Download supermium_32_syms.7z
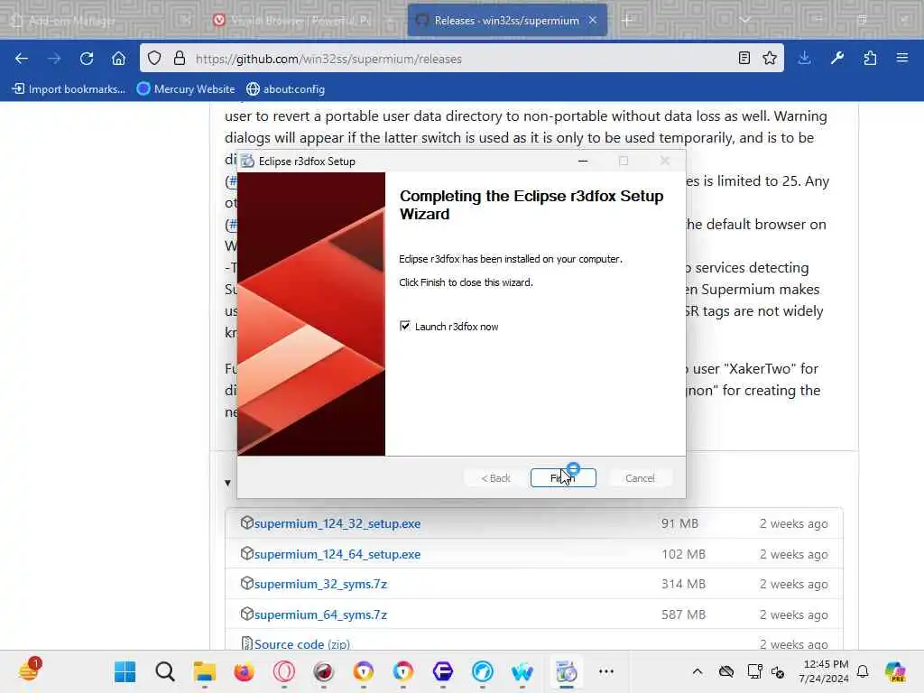Viewport: 924px width, 693px height. (x=320, y=584)
